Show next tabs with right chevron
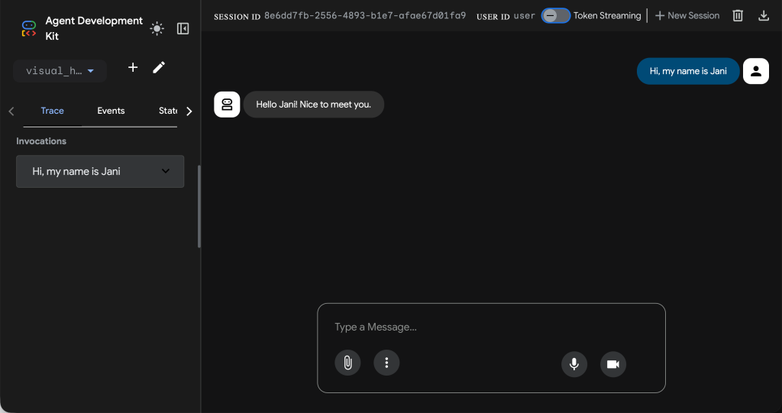 point(189,111)
